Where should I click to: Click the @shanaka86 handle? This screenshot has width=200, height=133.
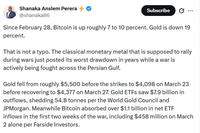coord(34,15)
